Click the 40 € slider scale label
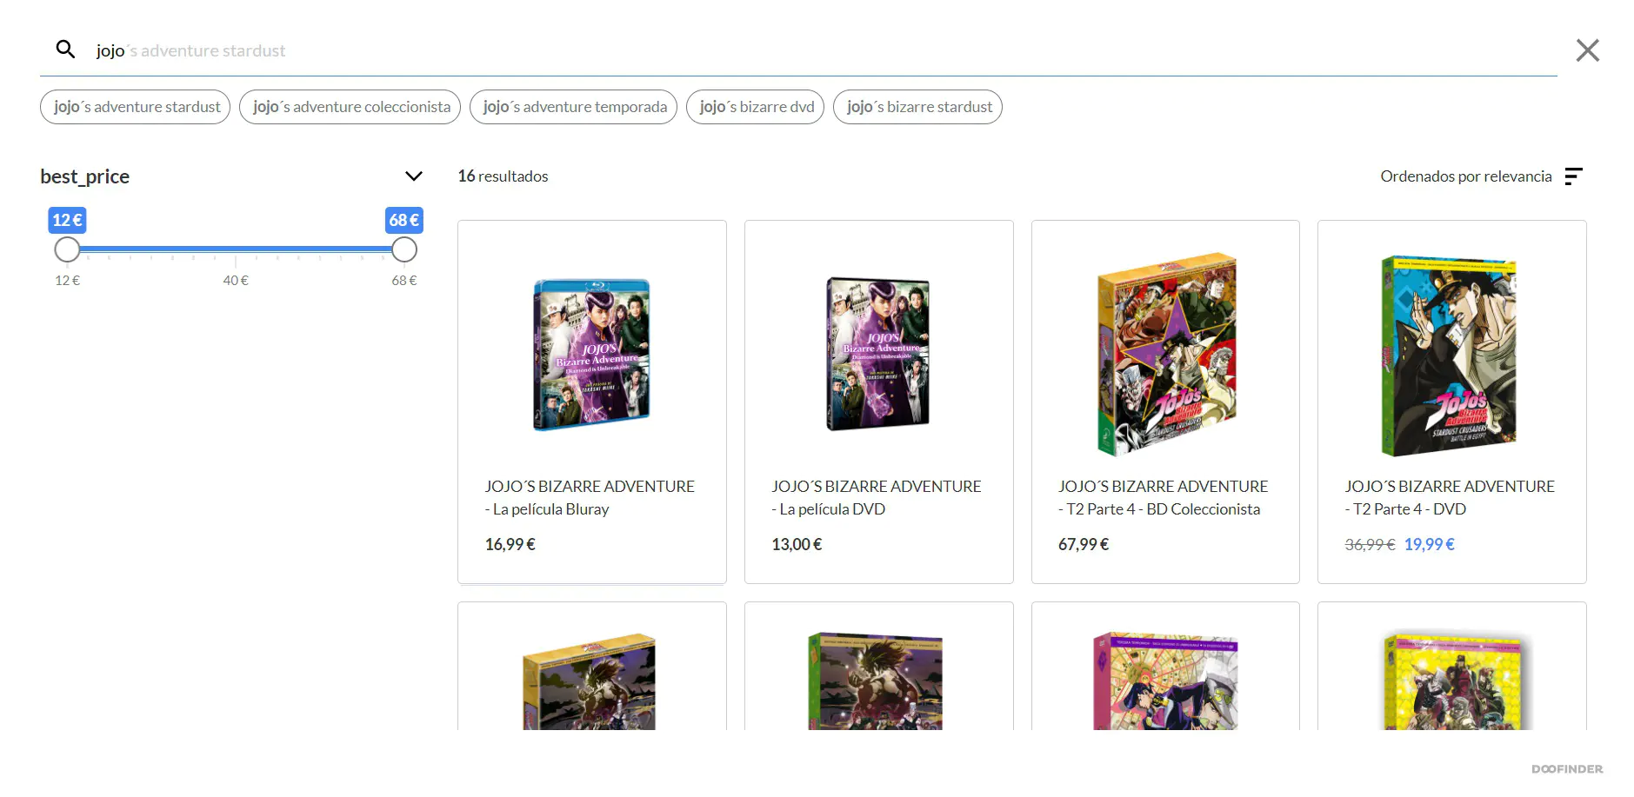 pyautogui.click(x=236, y=281)
